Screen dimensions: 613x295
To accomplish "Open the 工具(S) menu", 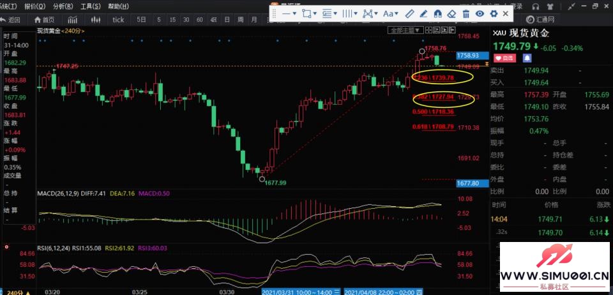I will pyautogui.click(x=89, y=6).
